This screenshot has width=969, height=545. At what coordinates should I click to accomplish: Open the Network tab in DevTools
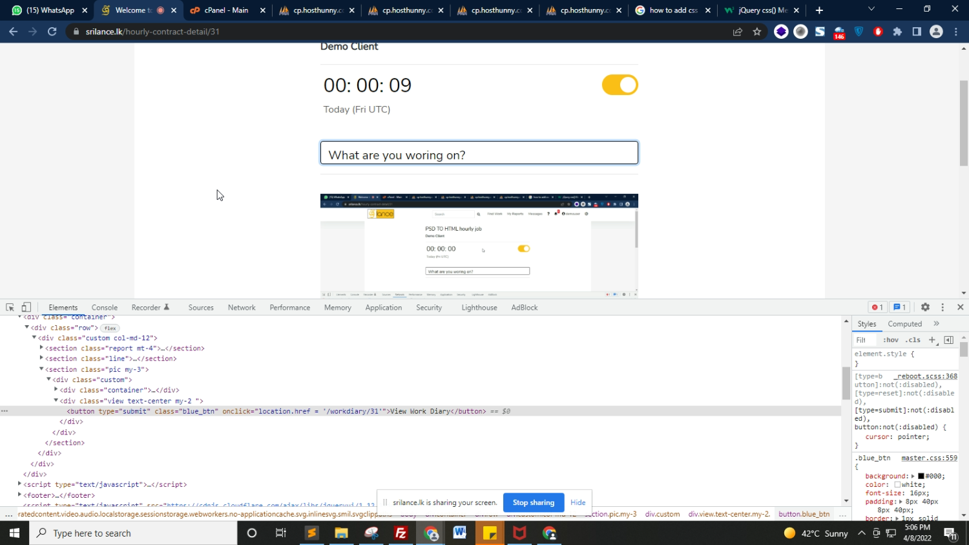(x=242, y=308)
